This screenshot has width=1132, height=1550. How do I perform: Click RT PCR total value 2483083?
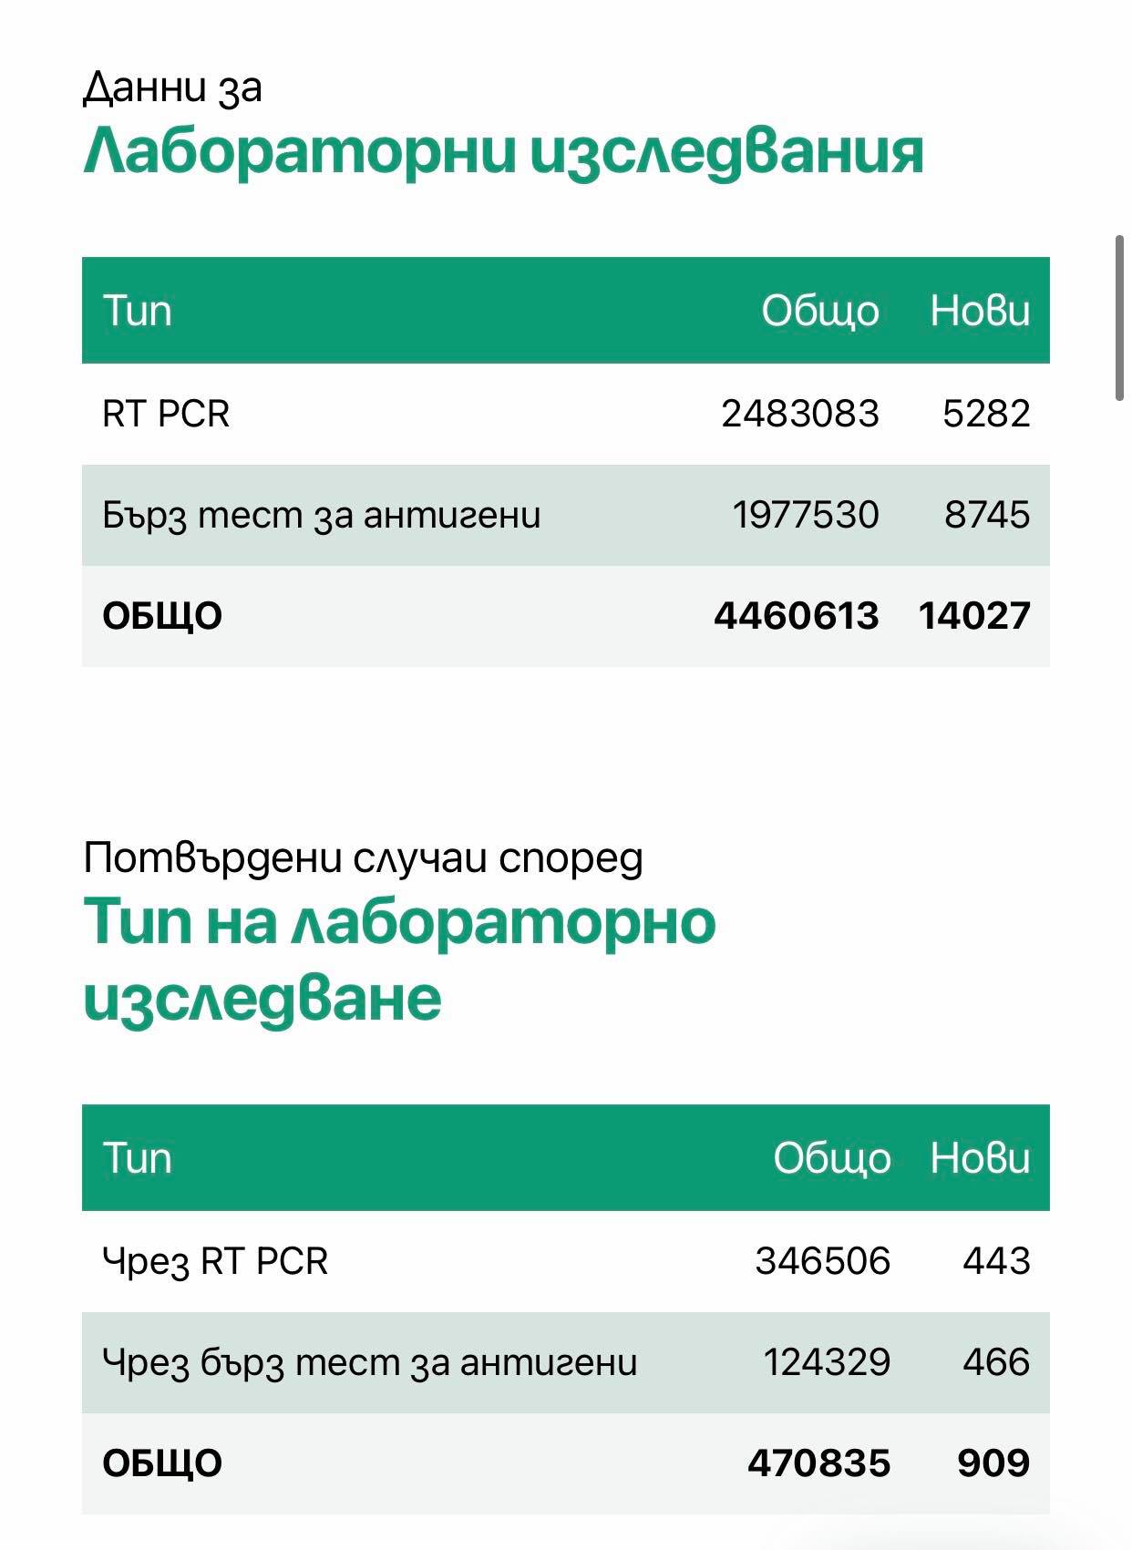pyautogui.click(x=800, y=414)
